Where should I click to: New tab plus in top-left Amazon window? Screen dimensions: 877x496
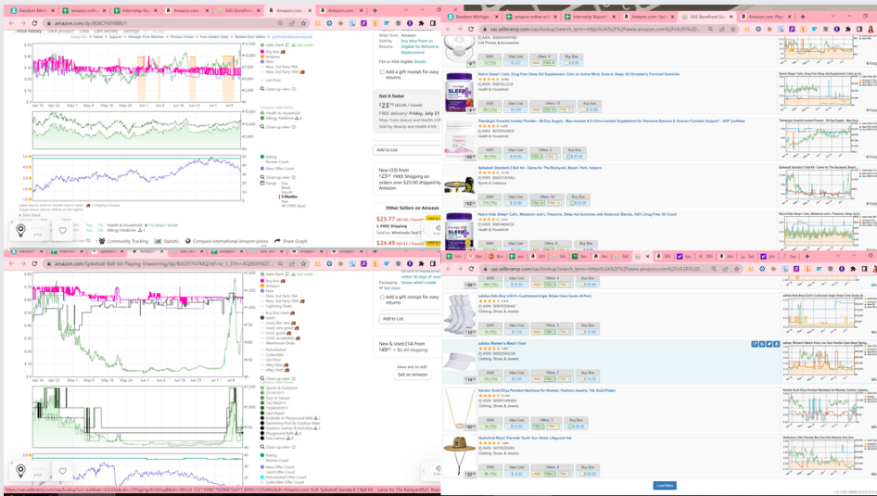375,10
